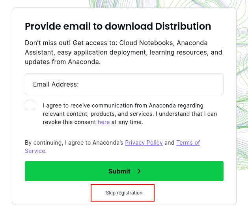The height and width of the screenshot is (215, 248).
Task: Click the 'Email Address:' placeholder label
Action: pyautogui.click(x=56, y=84)
